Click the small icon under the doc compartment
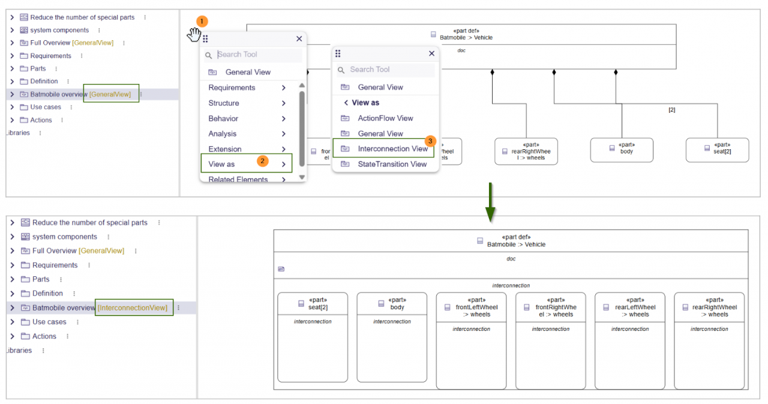Image resolution: width=768 pixels, height=404 pixels. [x=281, y=269]
